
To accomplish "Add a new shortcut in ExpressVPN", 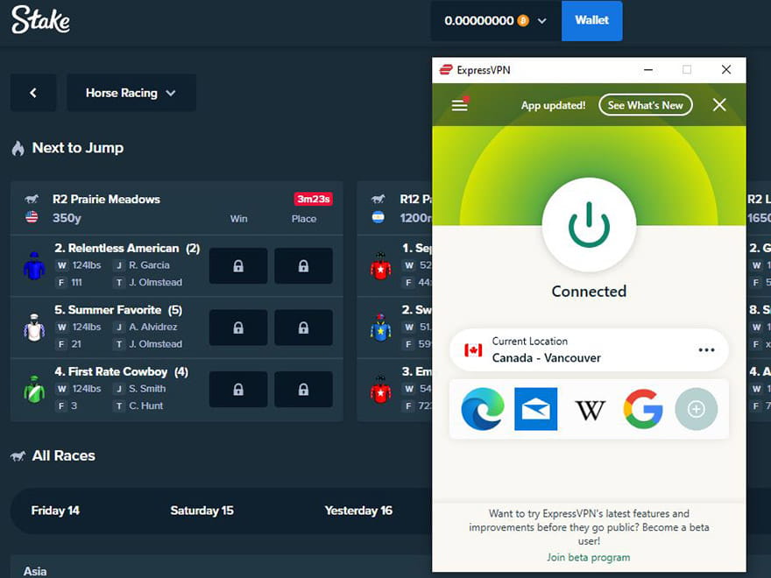I will coord(696,409).
